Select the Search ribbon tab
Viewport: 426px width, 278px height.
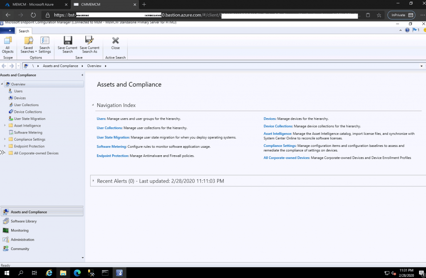[x=24, y=31]
